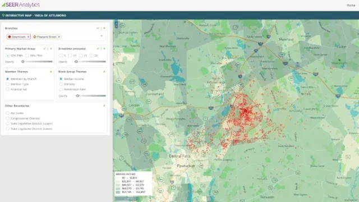The width and height of the screenshot is (359, 202).
Task: Click the orange Pleasant Street color dot in the chip
Action: pyautogui.click(x=35, y=36)
